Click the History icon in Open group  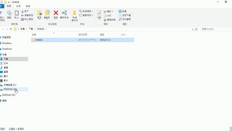point(105,20)
